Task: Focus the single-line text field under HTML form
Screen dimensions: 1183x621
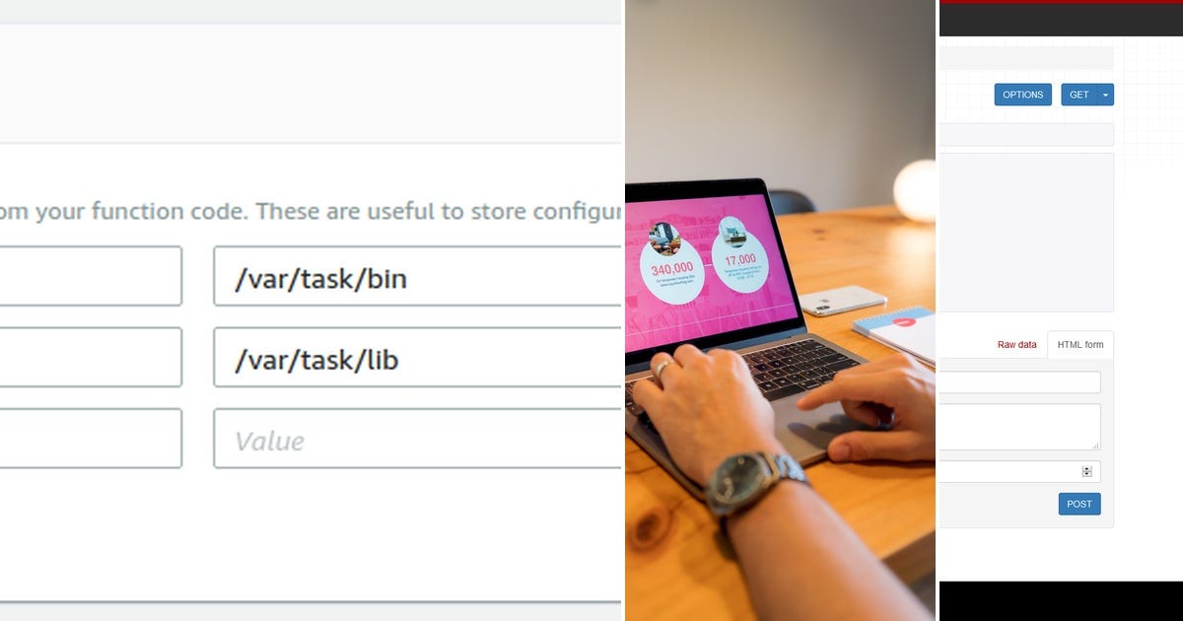Action: tap(1019, 382)
